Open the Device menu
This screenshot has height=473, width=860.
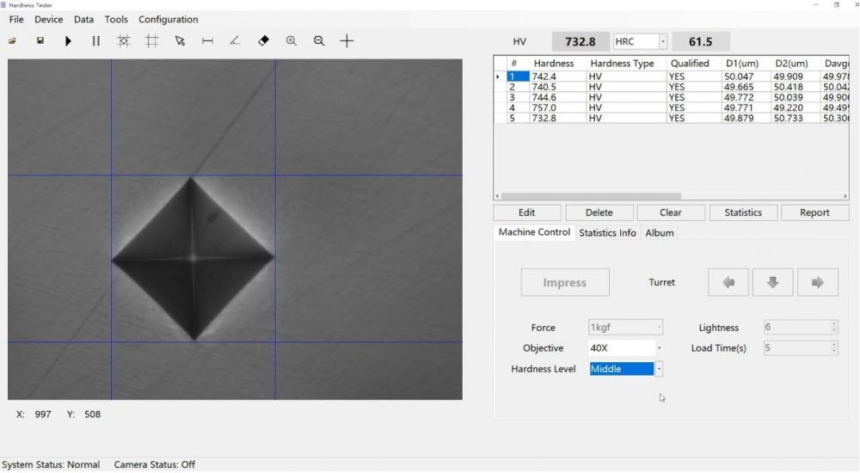(48, 19)
